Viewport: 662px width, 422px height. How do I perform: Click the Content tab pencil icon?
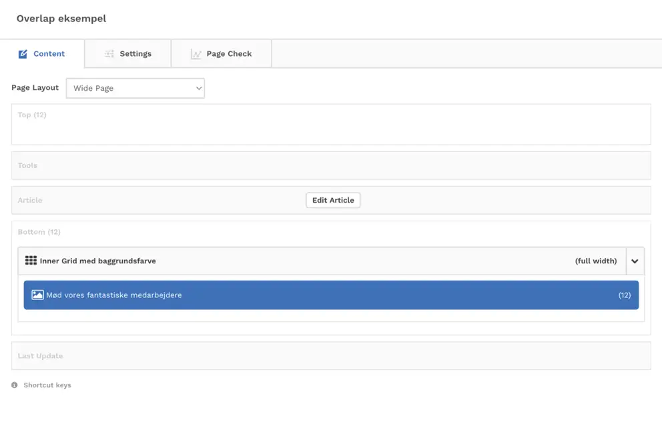(x=23, y=54)
